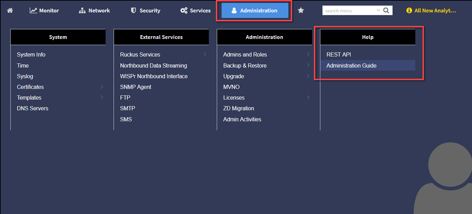Open Admin Activities
472x214 pixels.
tap(242, 120)
